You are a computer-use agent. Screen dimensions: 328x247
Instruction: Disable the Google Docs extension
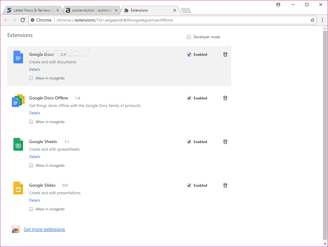189,55
